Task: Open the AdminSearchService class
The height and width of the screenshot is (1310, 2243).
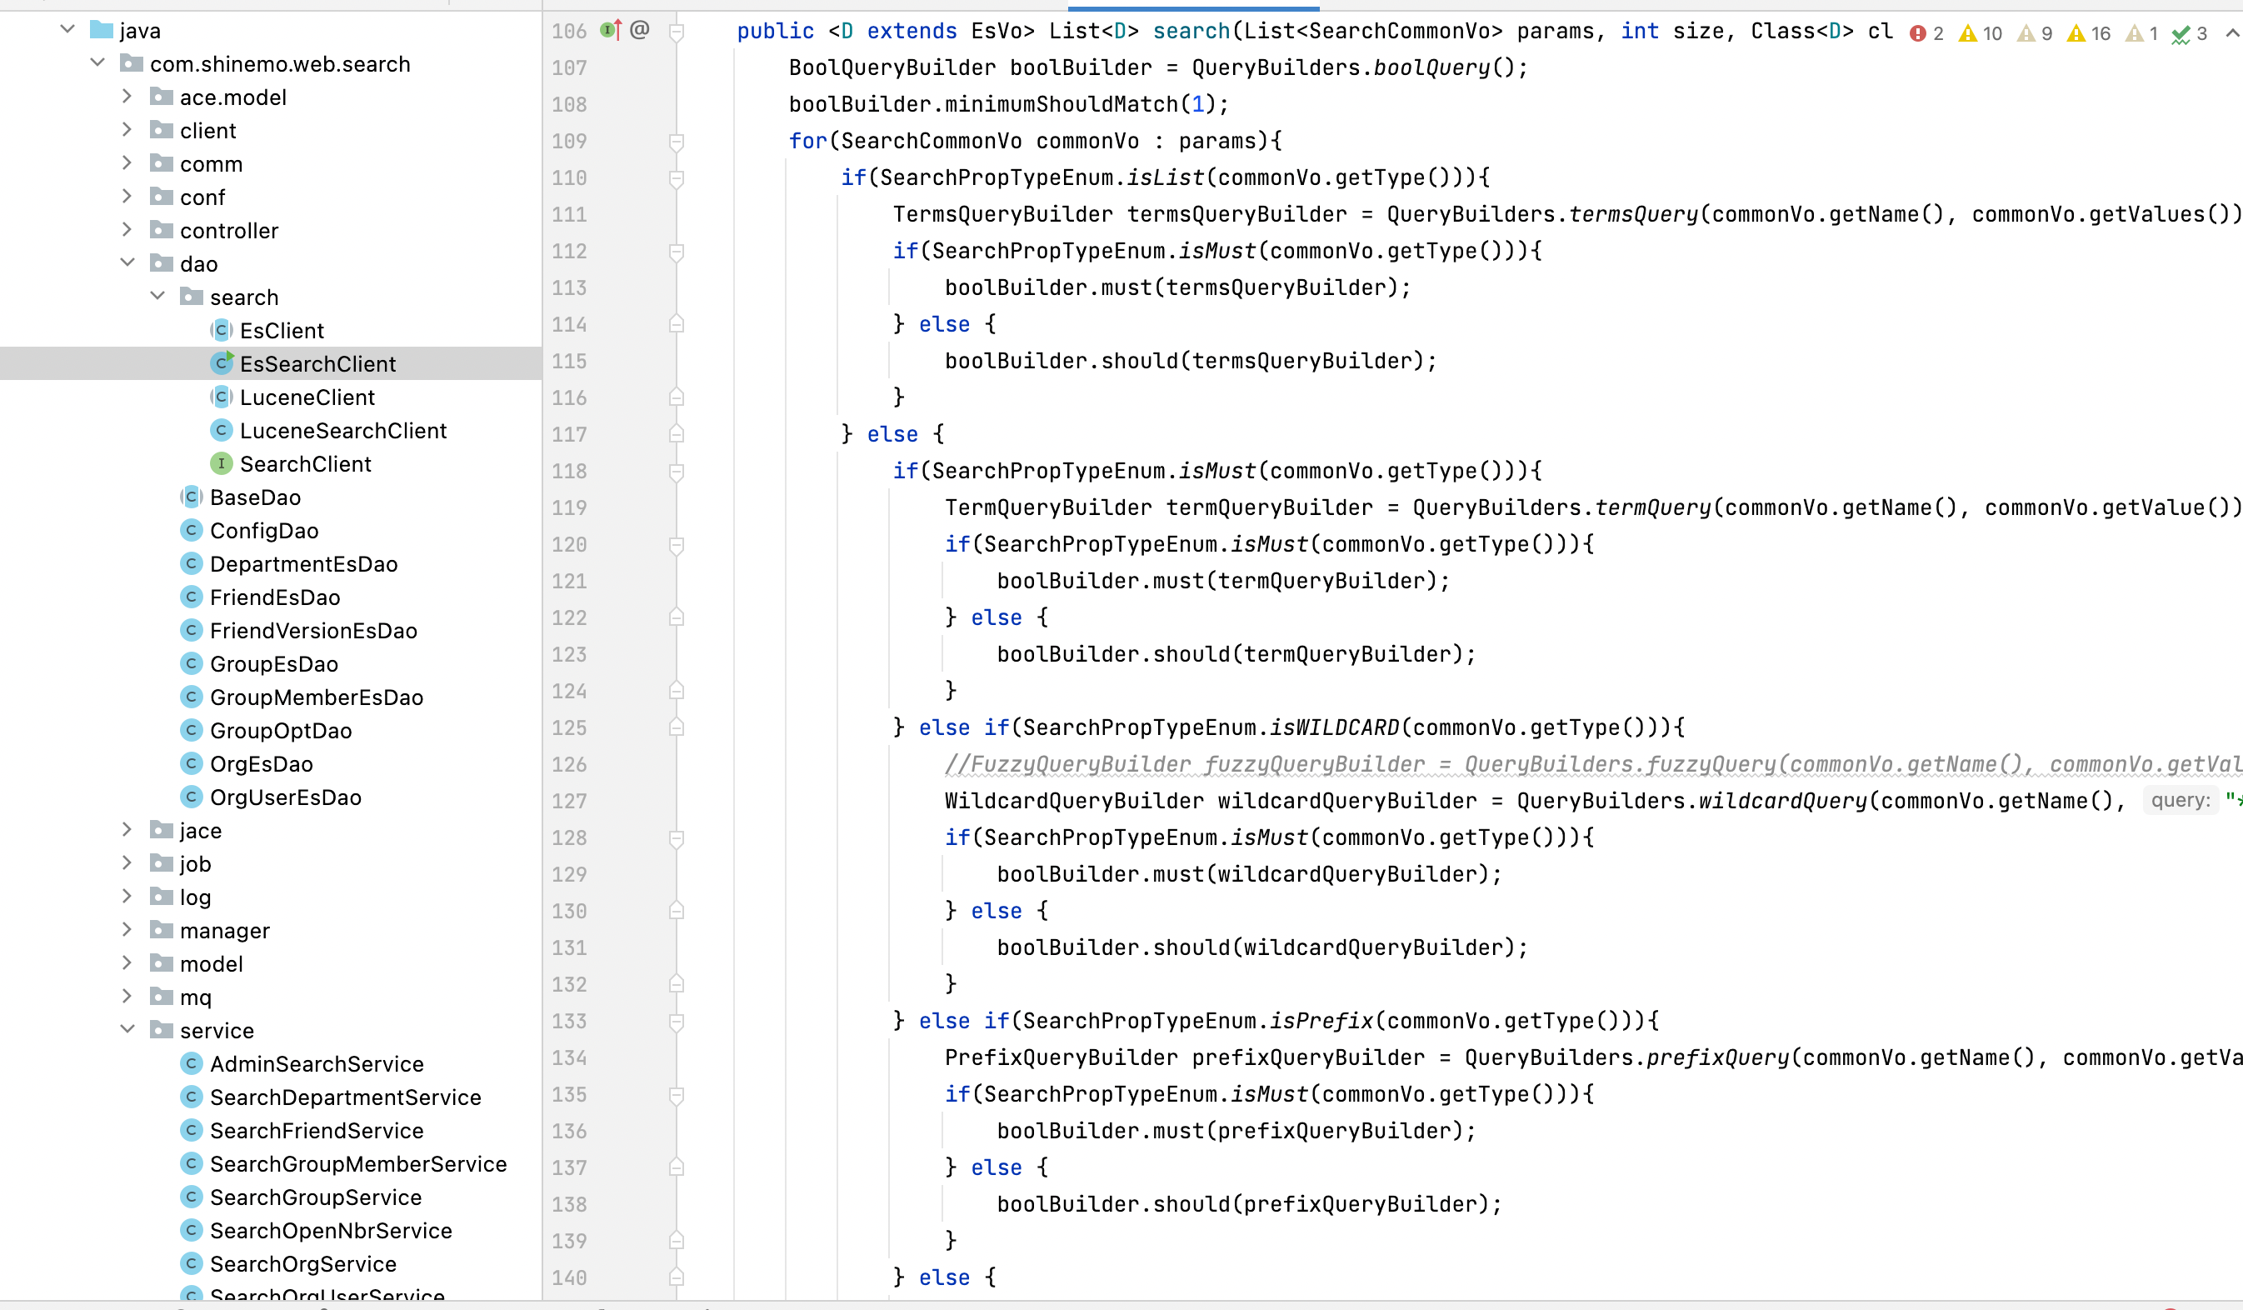Action: tap(316, 1064)
